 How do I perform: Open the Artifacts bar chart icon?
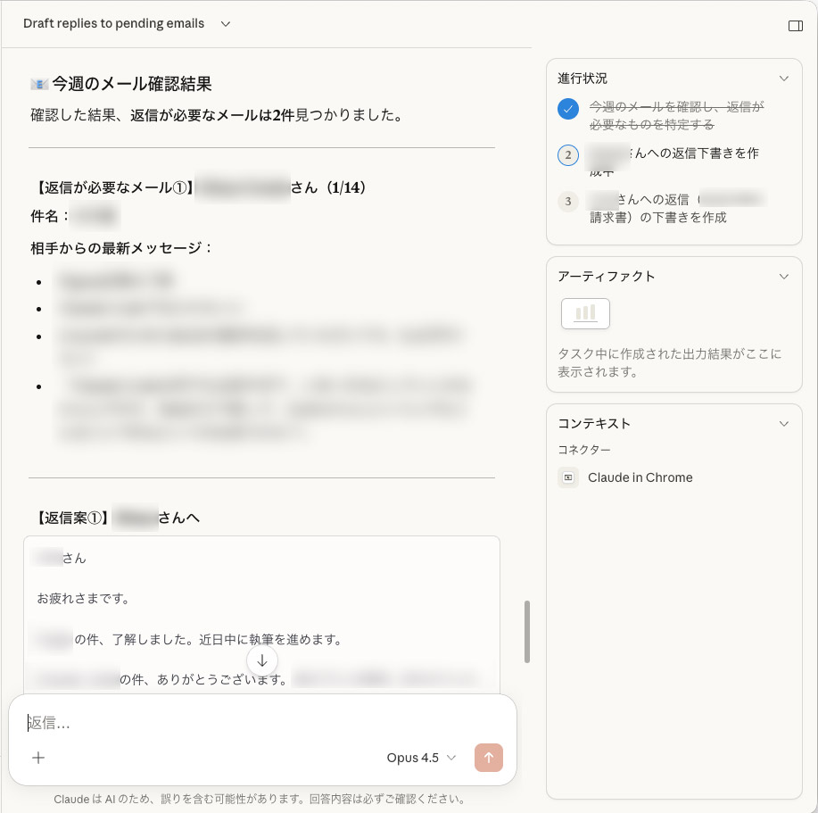[585, 313]
